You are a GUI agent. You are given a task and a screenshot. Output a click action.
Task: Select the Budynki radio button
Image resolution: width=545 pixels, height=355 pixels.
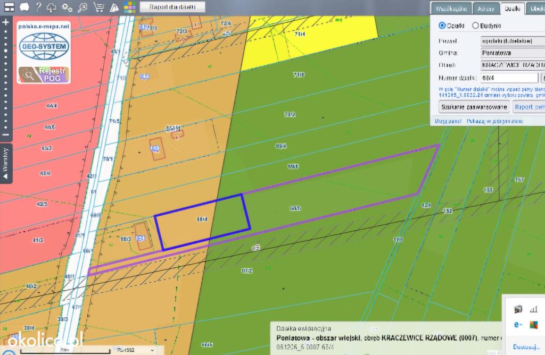pyautogui.click(x=475, y=26)
